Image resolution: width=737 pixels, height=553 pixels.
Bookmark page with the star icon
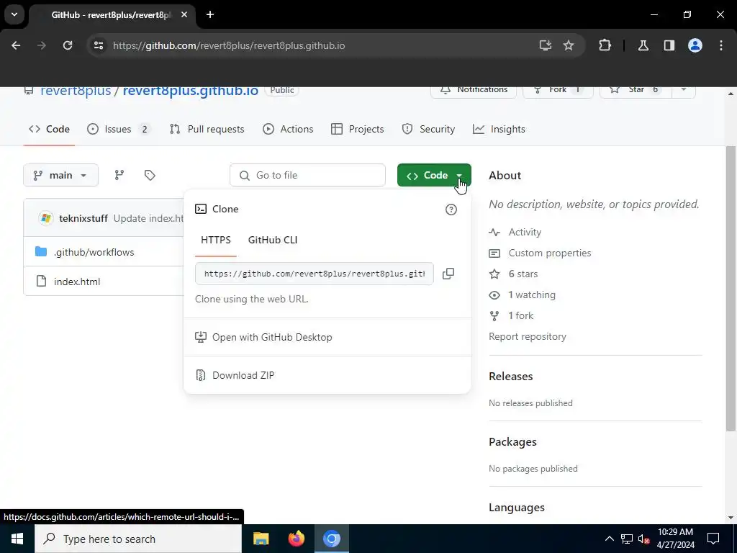(569, 45)
